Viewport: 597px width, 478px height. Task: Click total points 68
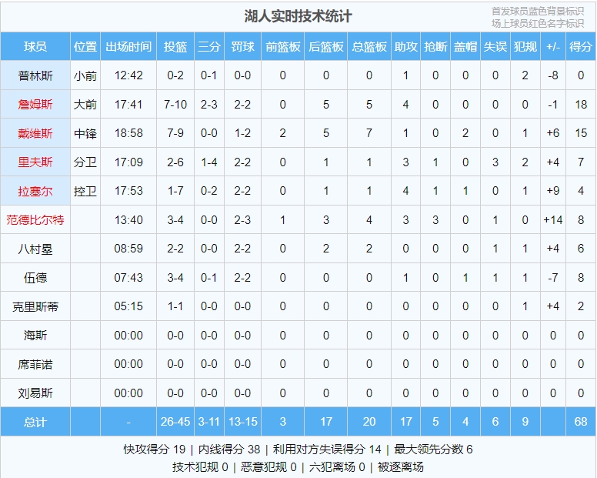coord(581,422)
